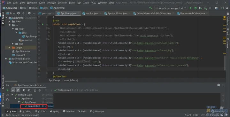Expand External Libraries node

(6, 59)
